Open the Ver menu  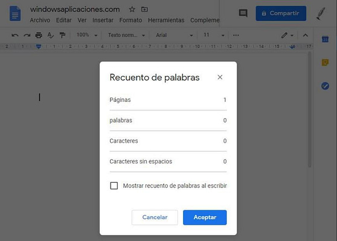point(82,20)
